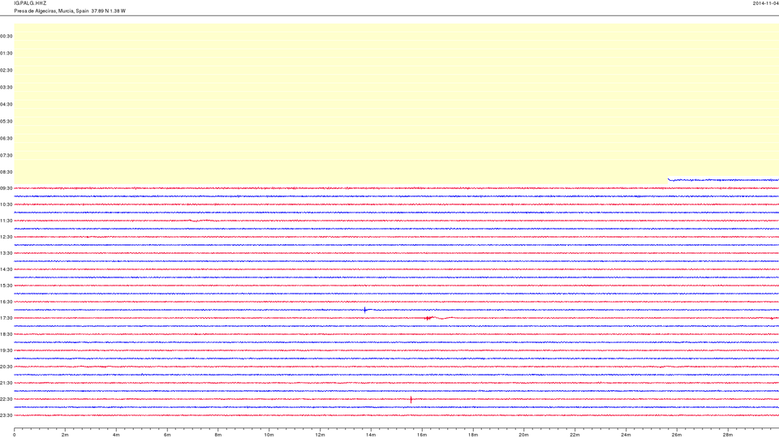Select the 10:30 time label

point(6,204)
